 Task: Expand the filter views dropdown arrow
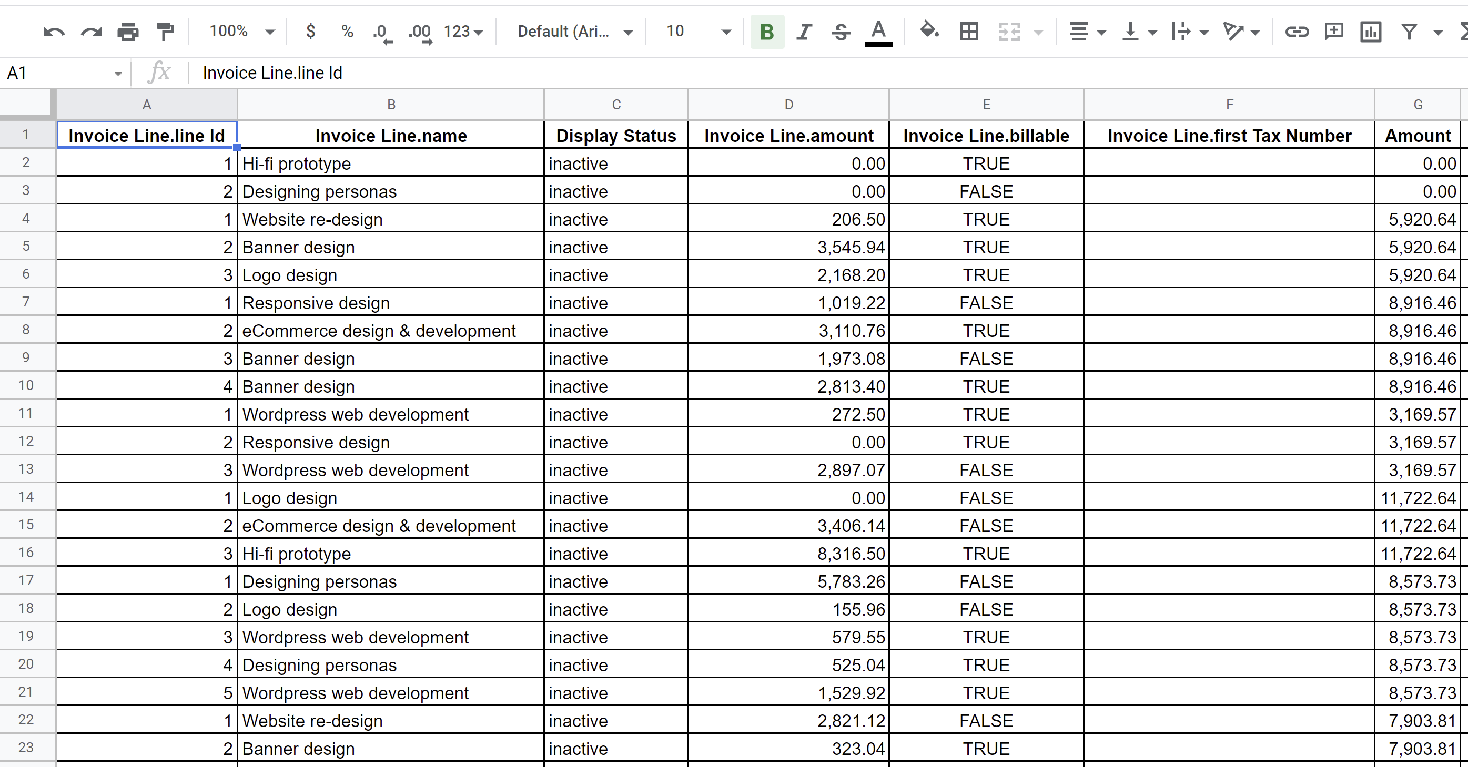(1438, 33)
